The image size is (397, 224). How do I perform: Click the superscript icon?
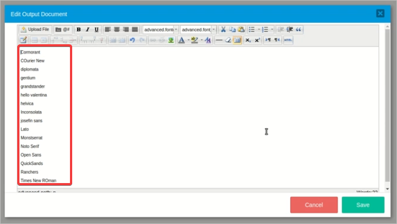coord(258,40)
